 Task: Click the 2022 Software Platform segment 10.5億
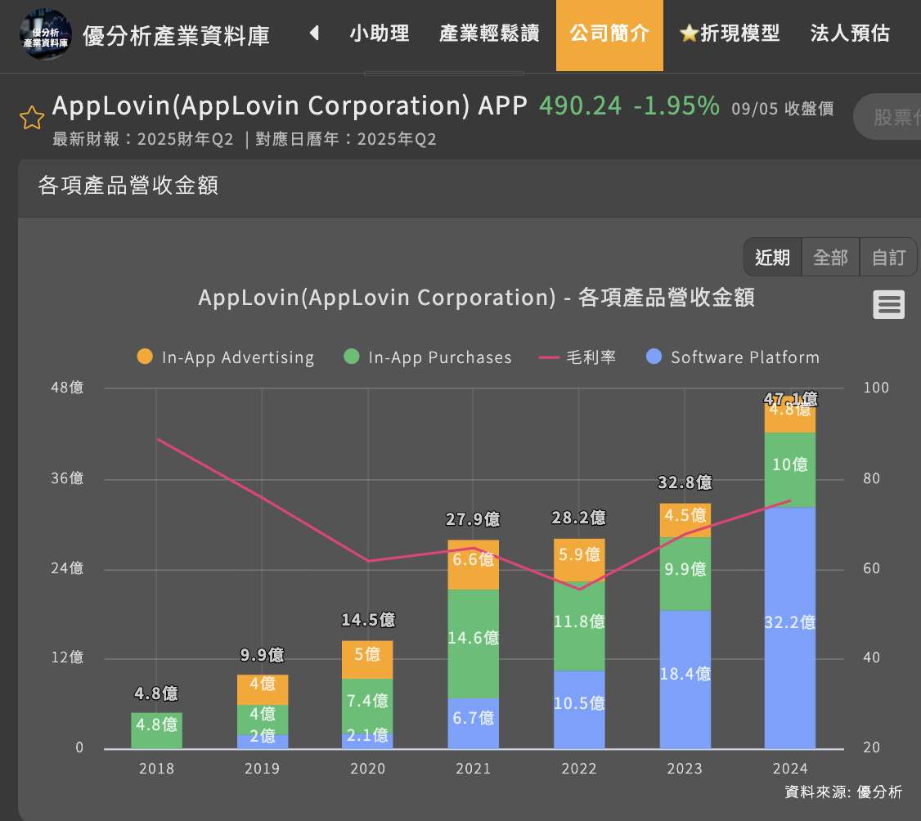coord(579,710)
